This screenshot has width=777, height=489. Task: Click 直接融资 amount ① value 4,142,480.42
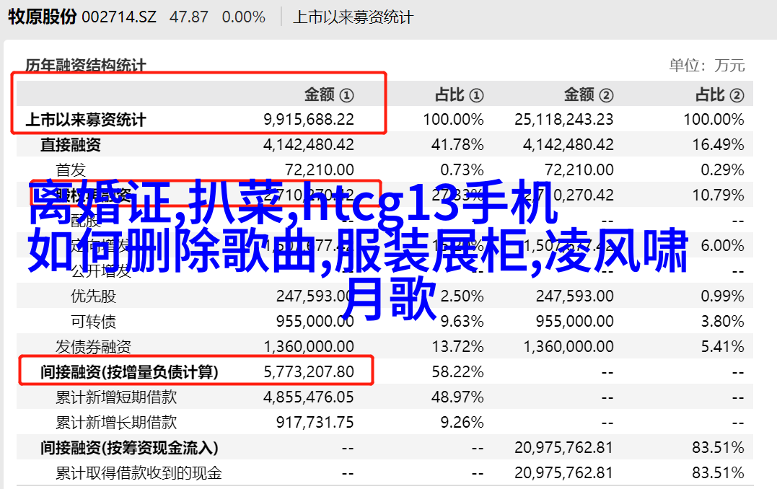point(309,145)
